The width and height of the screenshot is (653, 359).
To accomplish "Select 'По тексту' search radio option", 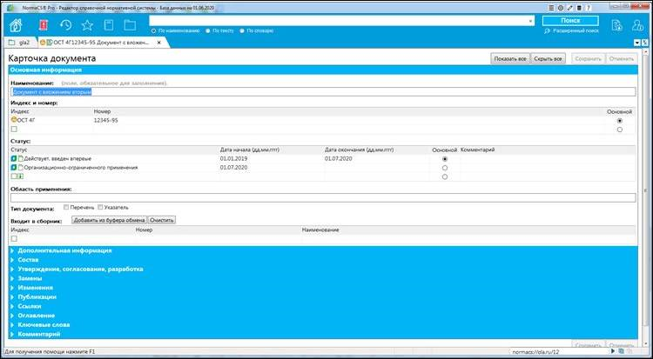I will [207, 30].
